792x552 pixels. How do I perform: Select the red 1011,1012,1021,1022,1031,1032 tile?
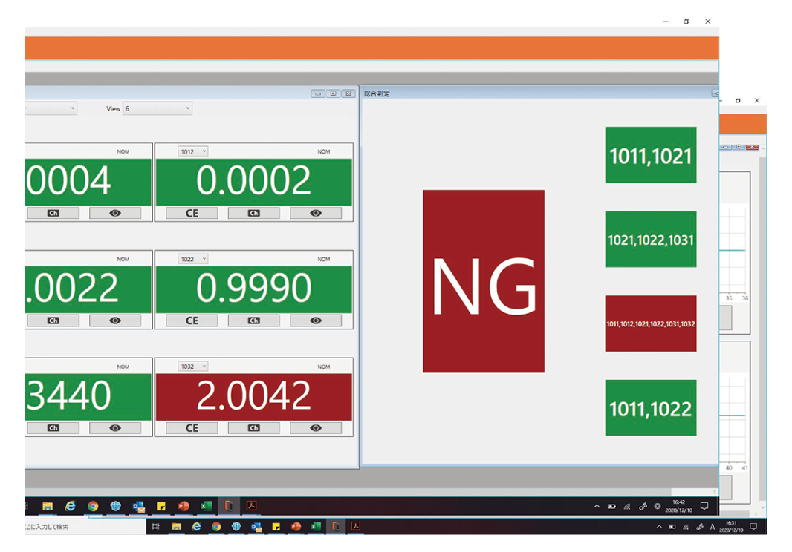[650, 323]
